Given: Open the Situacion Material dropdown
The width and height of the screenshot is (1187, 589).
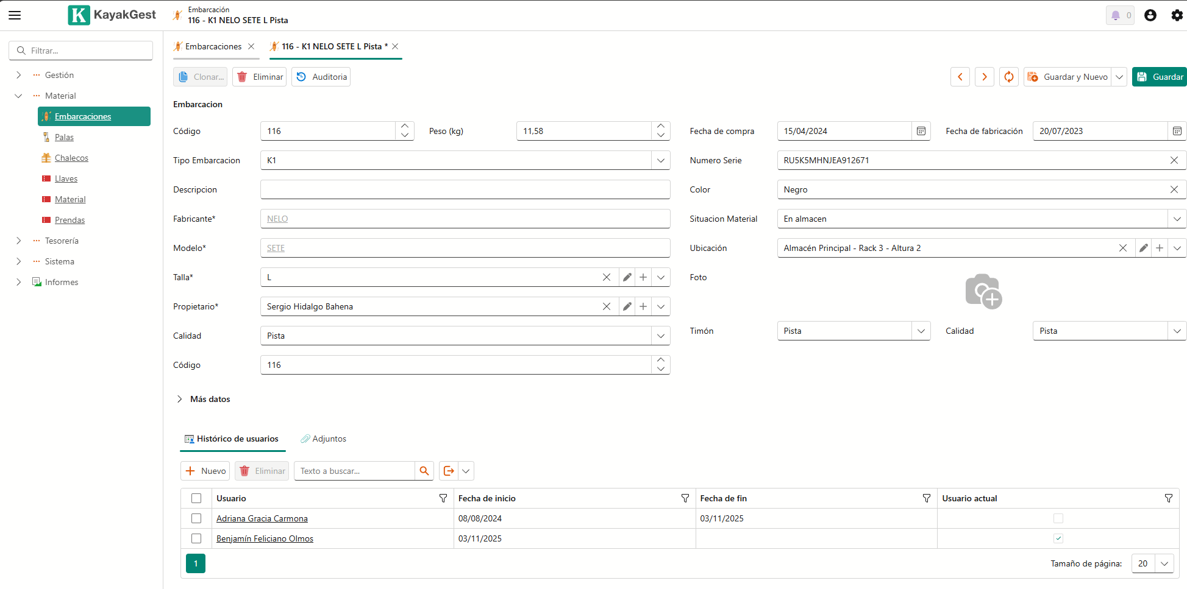Looking at the screenshot, I should coord(1177,219).
